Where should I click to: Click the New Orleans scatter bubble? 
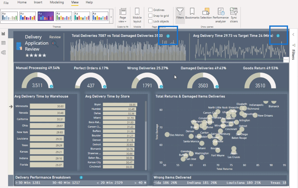tap(255, 115)
